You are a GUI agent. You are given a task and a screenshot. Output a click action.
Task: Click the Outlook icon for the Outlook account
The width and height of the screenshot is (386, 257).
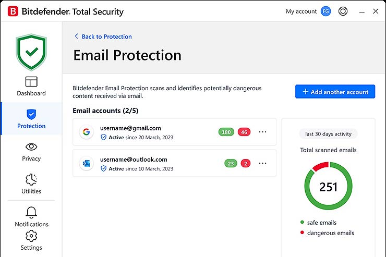pos(86,164)
